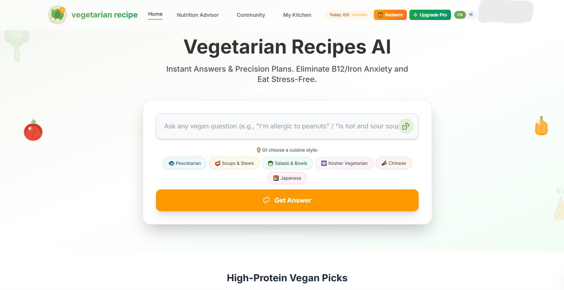Viewport: 564px width, 290px height.
Task: Click the lightbulb beside 'Or choose a cuisine style'
Action: pos(258,150)
